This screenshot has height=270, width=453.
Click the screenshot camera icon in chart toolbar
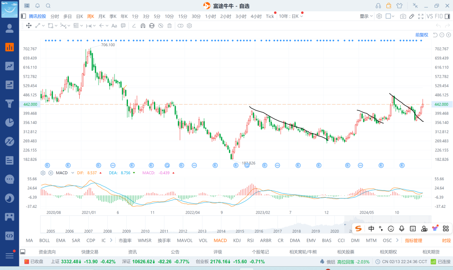click(x=403, y=16)
